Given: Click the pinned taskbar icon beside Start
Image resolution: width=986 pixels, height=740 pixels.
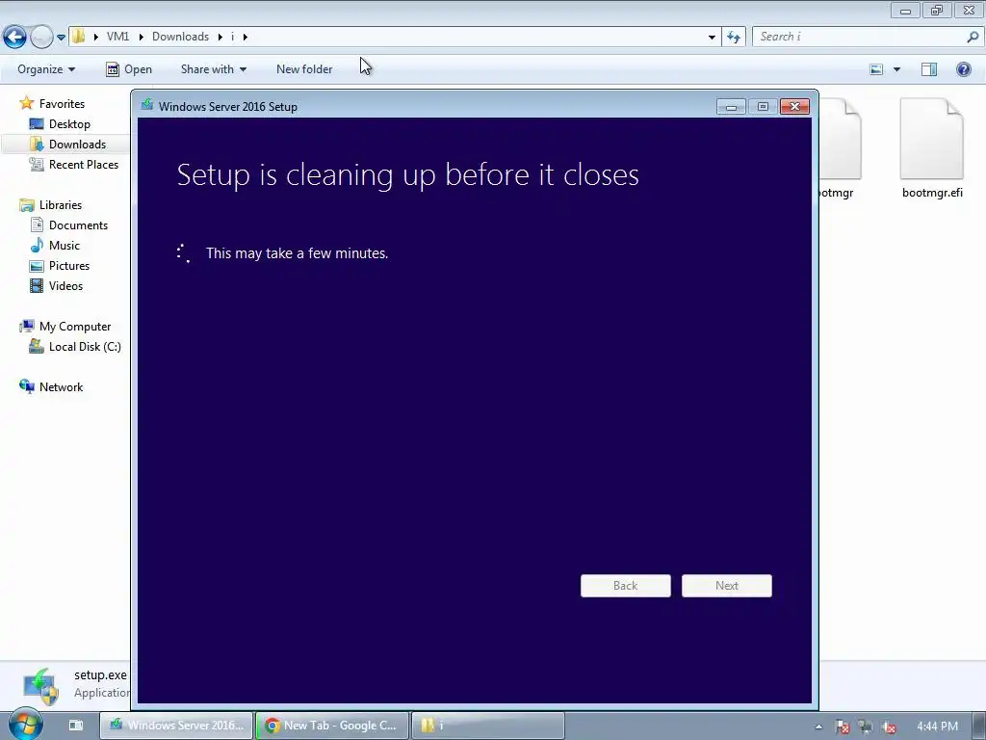Looking at the screenshot, I should click(75, 726).
